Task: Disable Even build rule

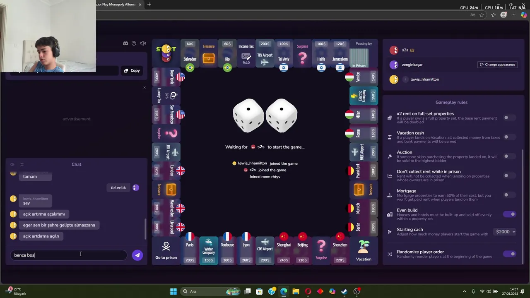Action: (x=509, y=214)
